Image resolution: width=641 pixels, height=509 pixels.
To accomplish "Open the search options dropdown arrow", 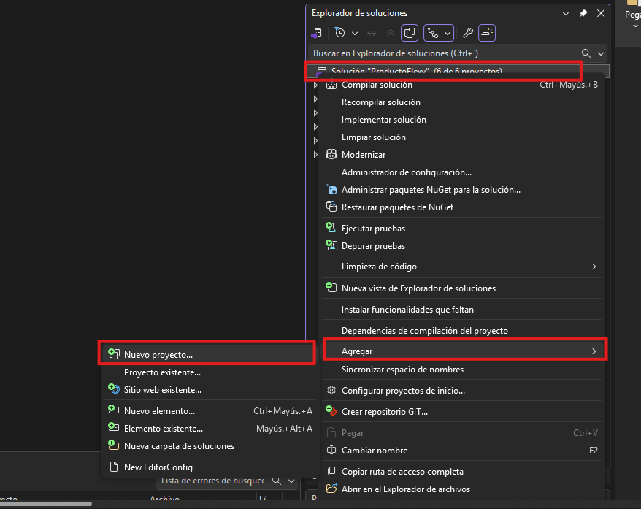I will pyautogui.click(x=601, y=53).
